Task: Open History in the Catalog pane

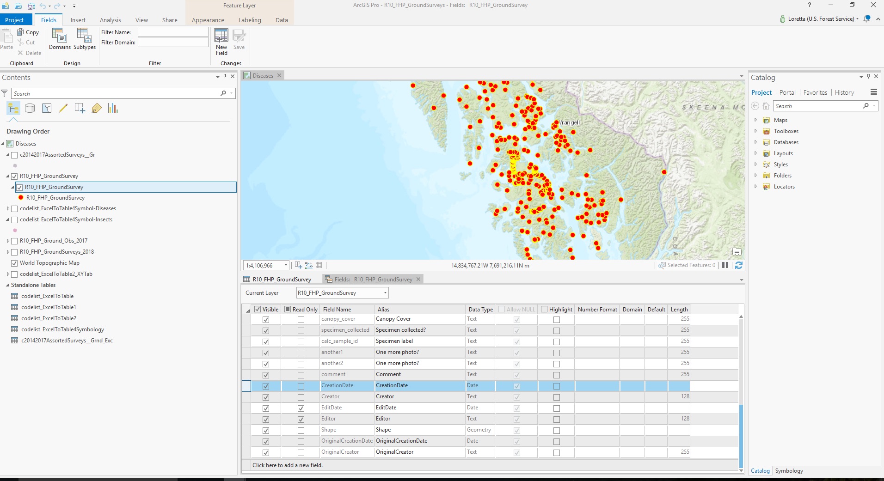Action: point(844,92)
